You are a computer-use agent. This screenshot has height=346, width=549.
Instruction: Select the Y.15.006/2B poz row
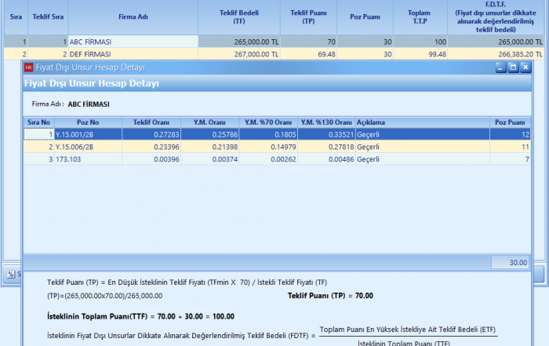click(88, 147)
